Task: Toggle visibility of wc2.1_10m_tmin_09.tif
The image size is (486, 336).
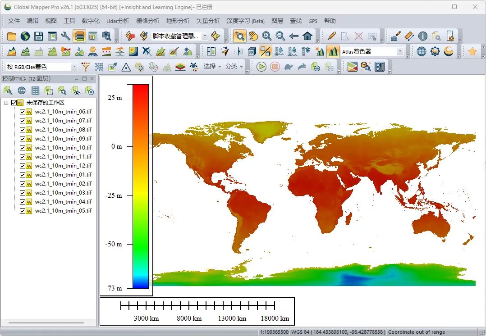Action: pos(23,139)
